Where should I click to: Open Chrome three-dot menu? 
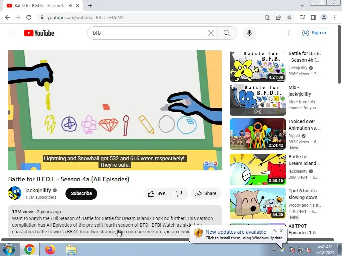click(x=335, y=17)
